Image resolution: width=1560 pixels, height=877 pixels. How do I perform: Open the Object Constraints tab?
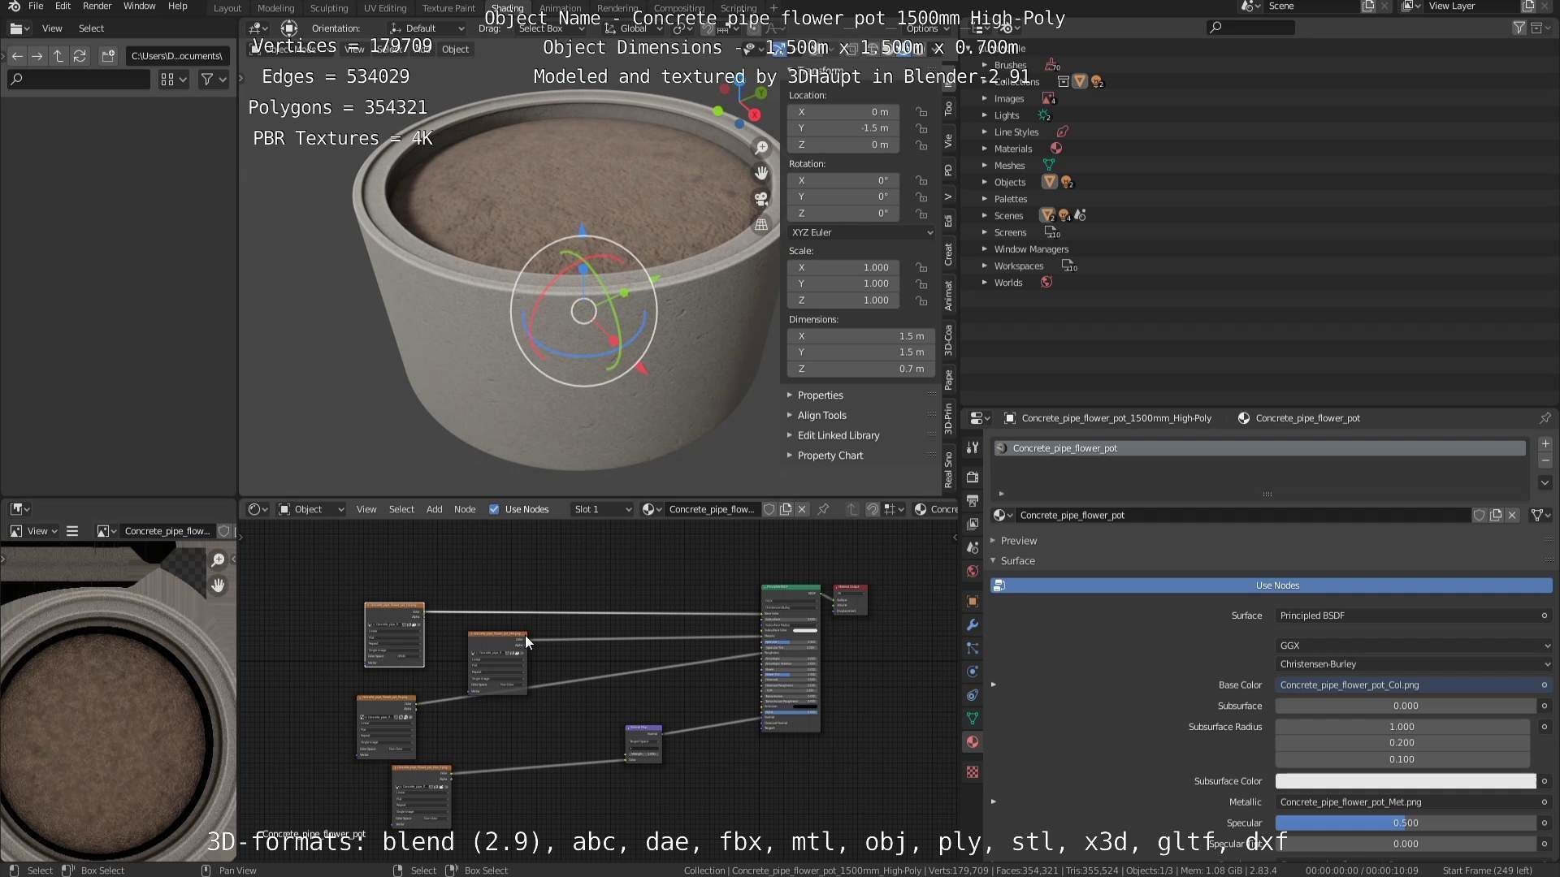click(x=973, y=695)
